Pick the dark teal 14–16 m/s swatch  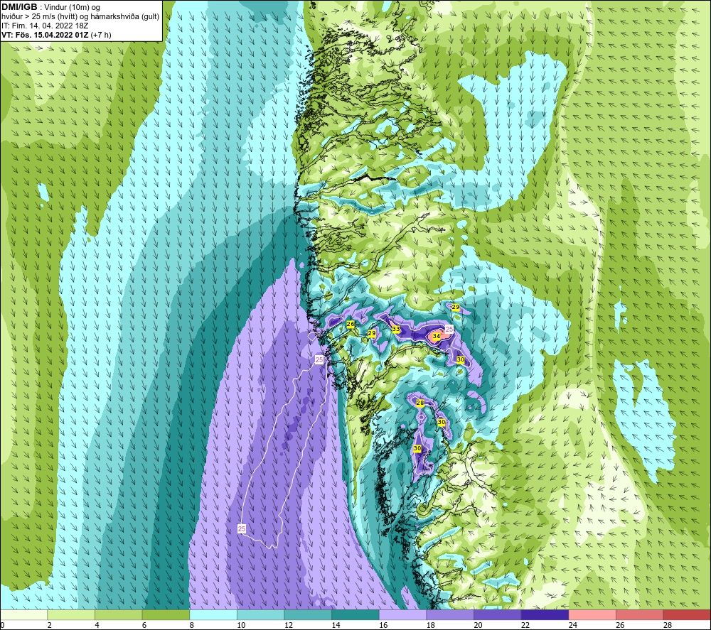355,614
